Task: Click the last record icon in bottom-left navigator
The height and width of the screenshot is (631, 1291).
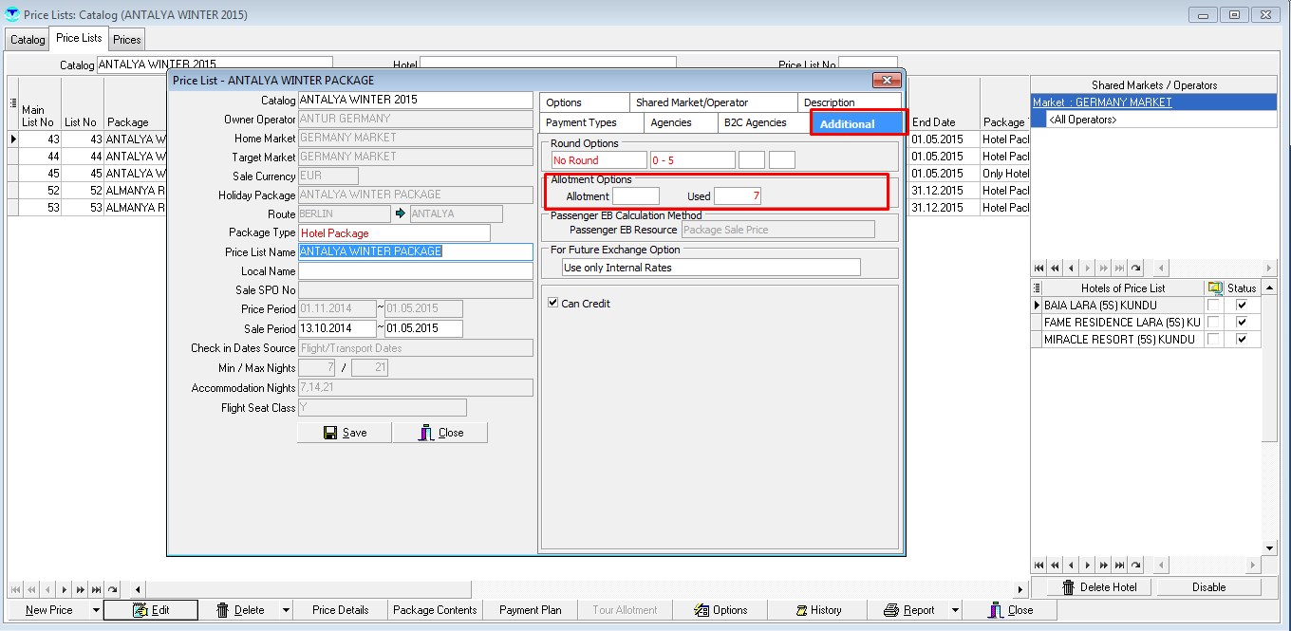Action: pos(97,589)
